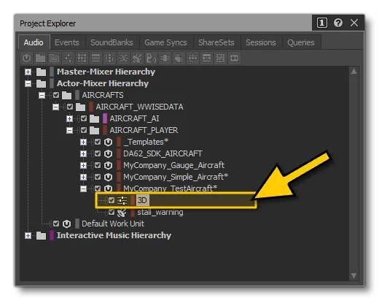This screenshot has height=301, width=379.
Task: Click the scrollbar down arrow
Action: click(x=353, y=275)
